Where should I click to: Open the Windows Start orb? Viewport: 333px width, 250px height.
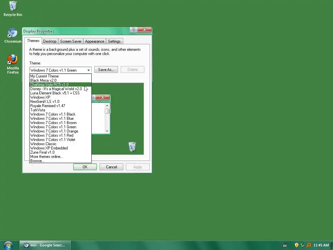click(8, 245)
